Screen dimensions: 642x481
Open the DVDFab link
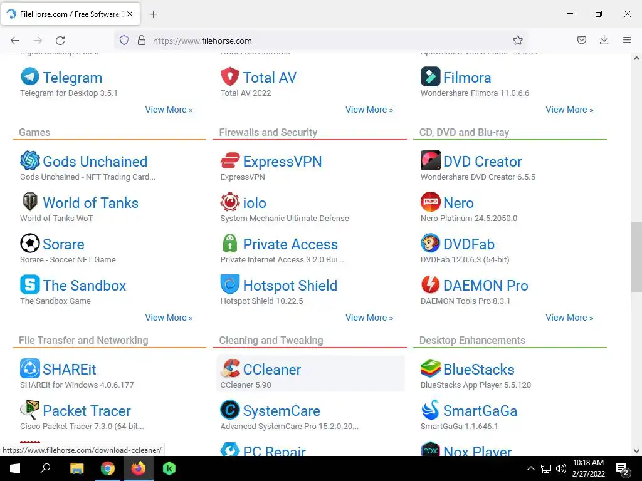point(469,244)
